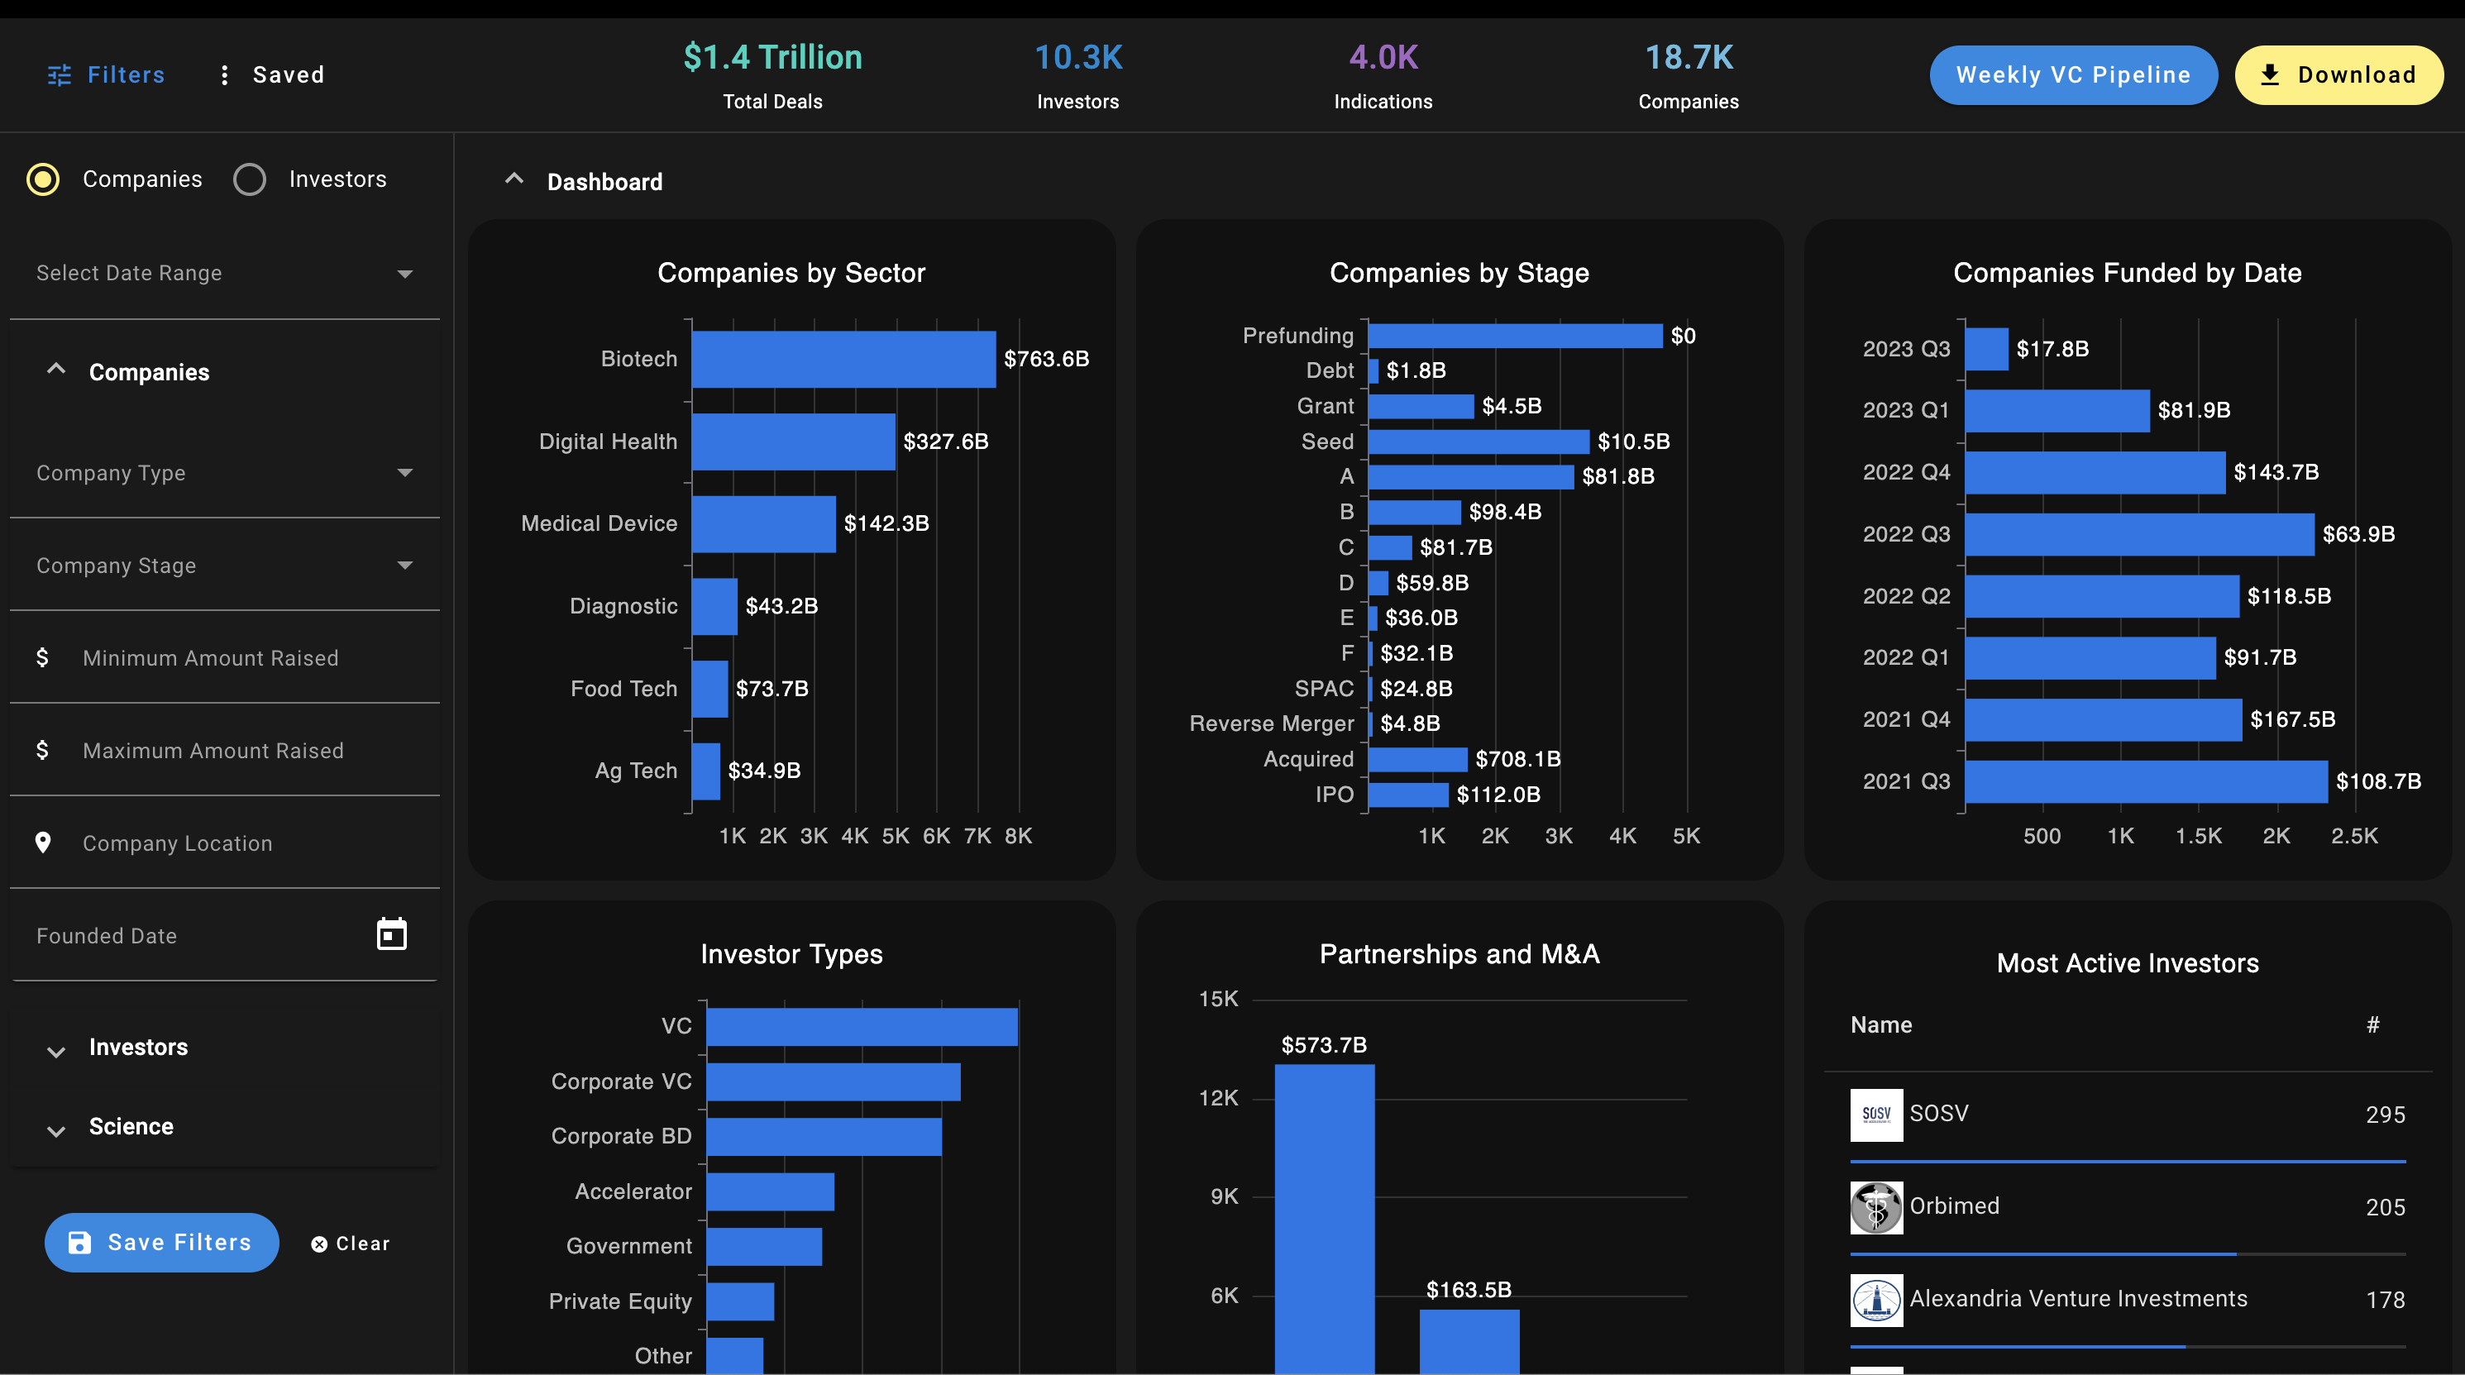Open the Company Stage dropdown
Image resolution: width=2465 pixels, height=1375 pixels.
coord(225,566)
